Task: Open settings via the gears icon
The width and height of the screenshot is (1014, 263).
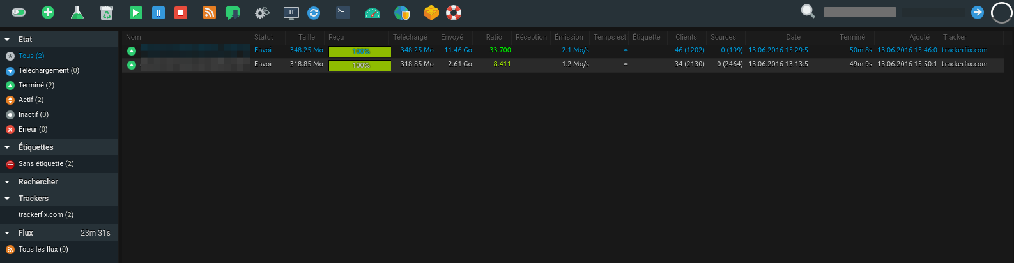Action: point(262,12)
